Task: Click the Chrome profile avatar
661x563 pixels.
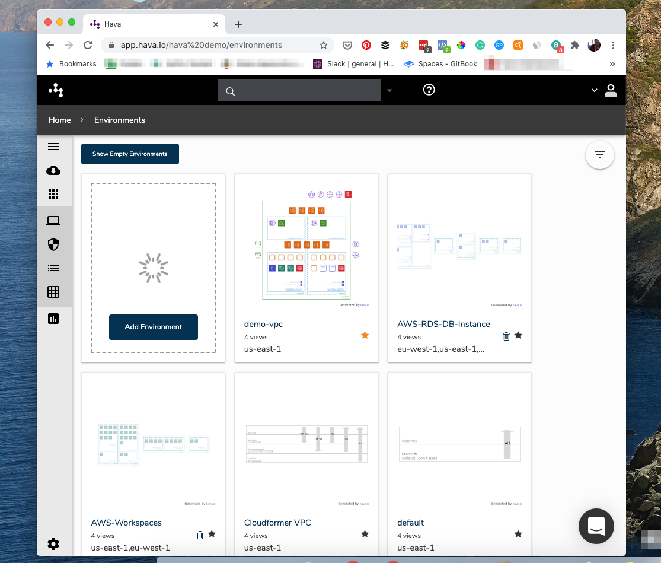Action: tap(594, 45)
